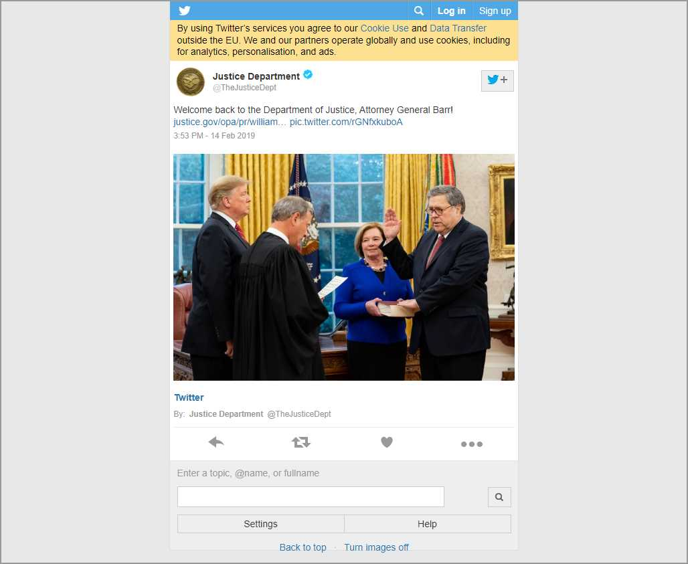Focus the topic or name search field
The image size is (688, 564).
pos(311,497)
